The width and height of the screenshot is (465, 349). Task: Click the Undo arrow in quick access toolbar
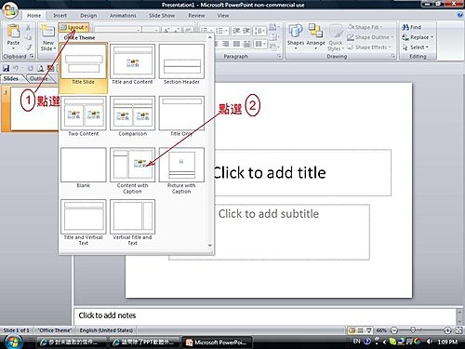pyautogui.click(x=16, y=68)
